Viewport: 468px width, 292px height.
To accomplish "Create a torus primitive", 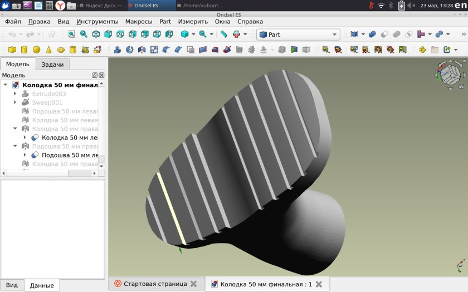I will coord(61,50).
